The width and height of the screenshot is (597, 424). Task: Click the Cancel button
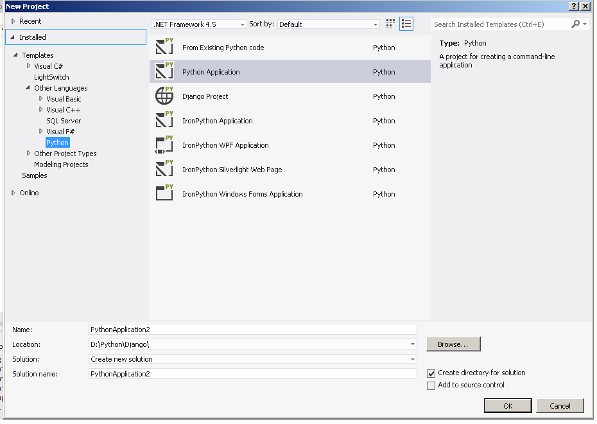click(x=560, y=406)
